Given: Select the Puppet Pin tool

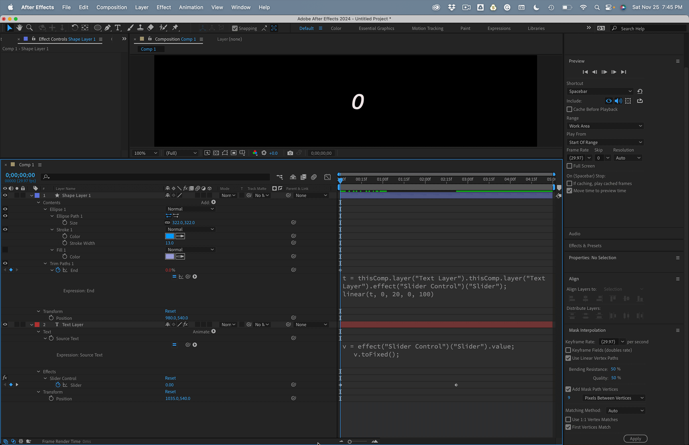Looking at the screenshot, I should [x=175, y=28].
